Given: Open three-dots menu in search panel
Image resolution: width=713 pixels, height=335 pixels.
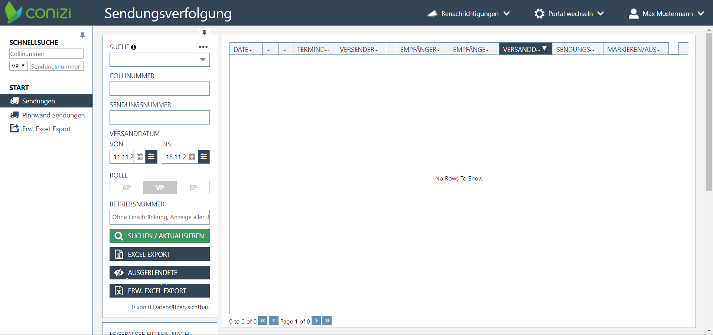Looking at the screenshot, I should pos(203,47).
